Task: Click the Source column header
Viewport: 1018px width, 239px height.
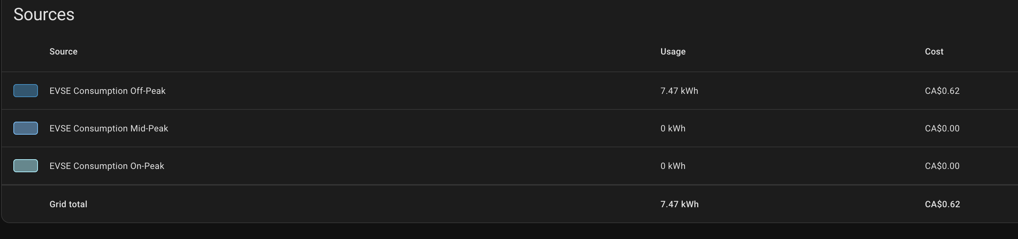Action: 63,52
